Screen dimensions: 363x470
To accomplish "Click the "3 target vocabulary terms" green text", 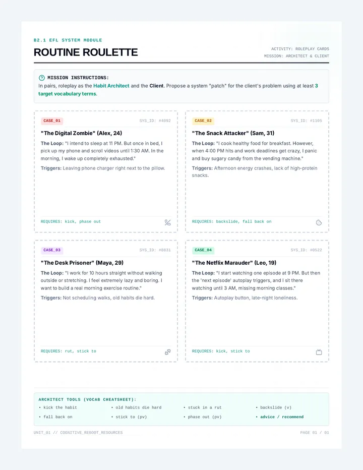I will click(178, 90).
